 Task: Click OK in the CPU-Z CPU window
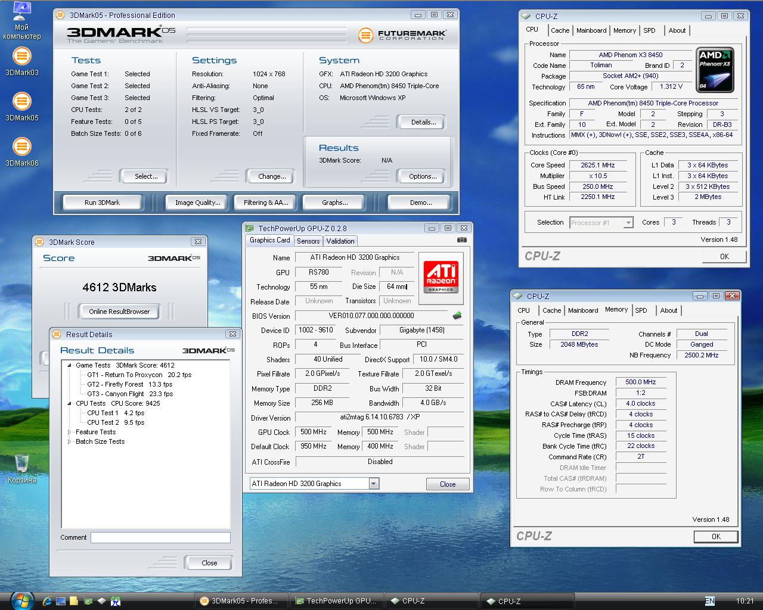[724, 257]
